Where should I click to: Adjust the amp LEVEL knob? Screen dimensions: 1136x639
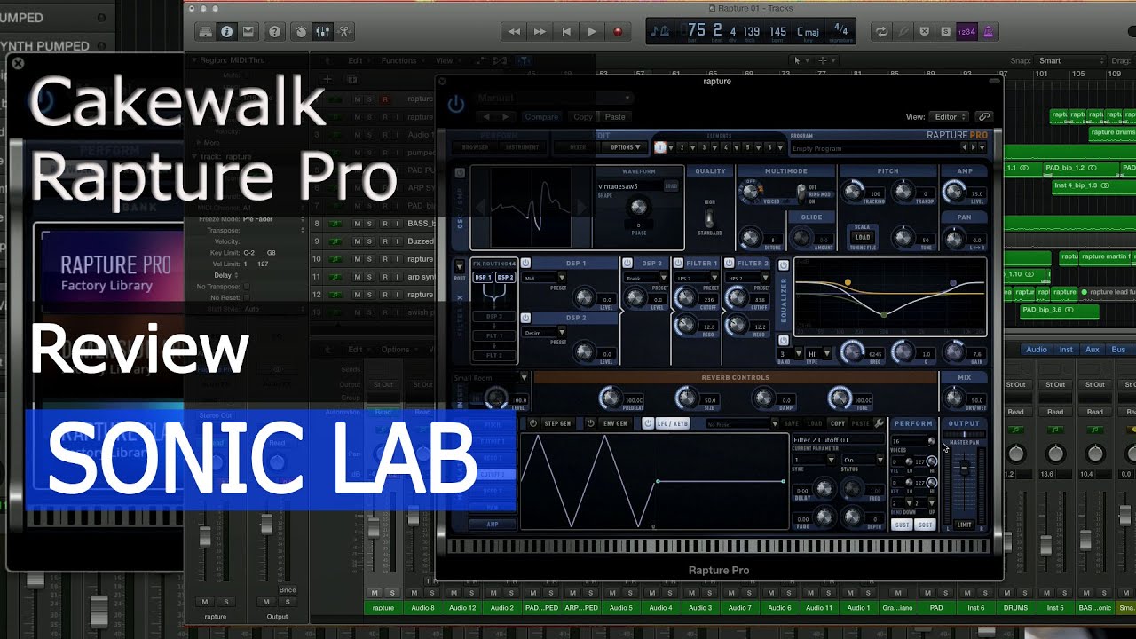(x=954, y=191)
